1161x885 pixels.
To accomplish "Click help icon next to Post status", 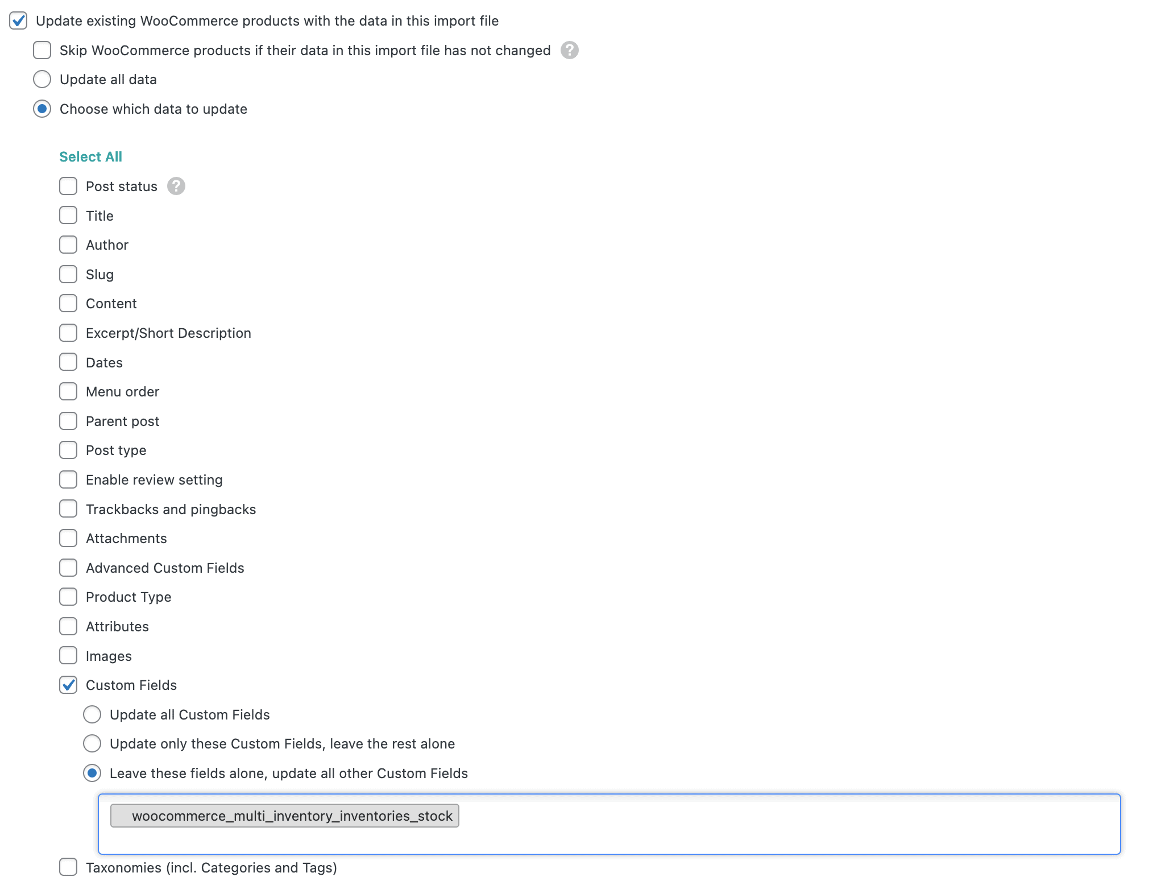I will pos(176,187).
